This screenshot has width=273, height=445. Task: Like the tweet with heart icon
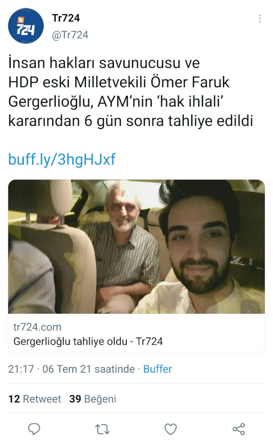tap(170, 429)
